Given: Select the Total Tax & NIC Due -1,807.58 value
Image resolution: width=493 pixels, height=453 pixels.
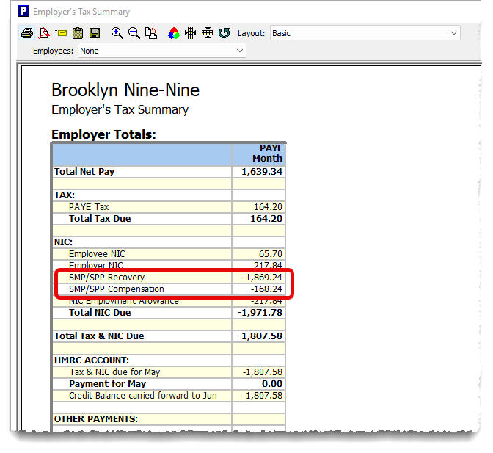Looking at the screenshot, I should (x=260, y=336).
